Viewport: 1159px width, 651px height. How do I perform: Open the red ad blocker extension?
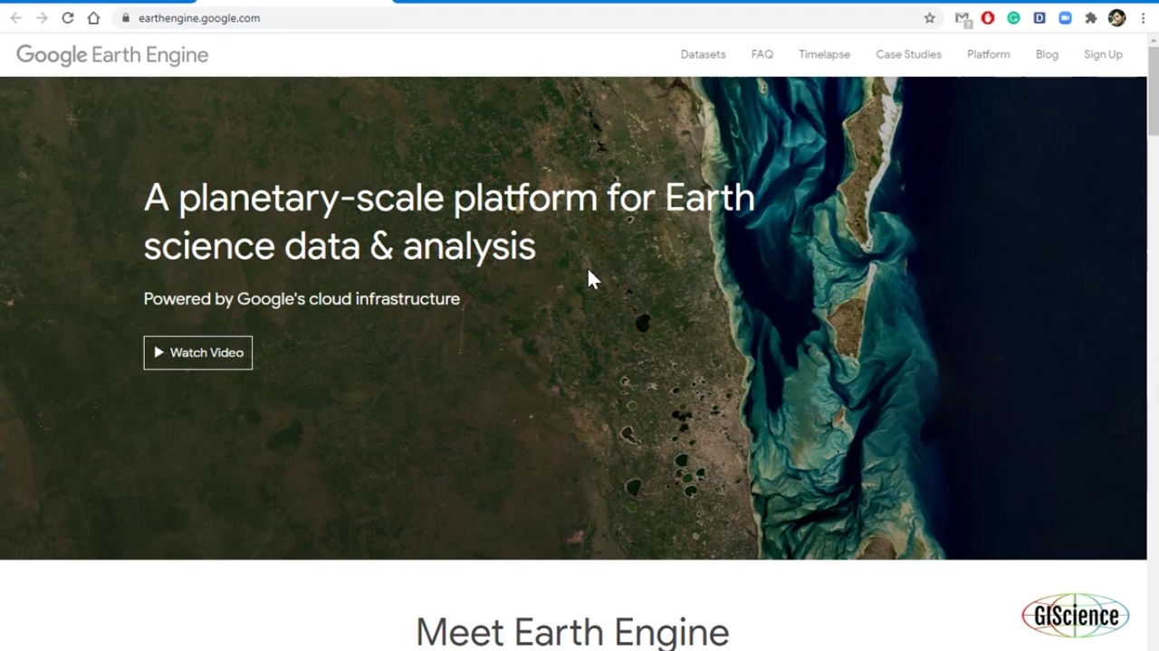tap(988, 18)
